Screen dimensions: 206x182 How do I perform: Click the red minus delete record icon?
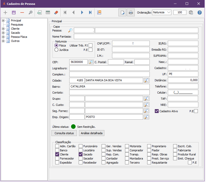[22, 13]
